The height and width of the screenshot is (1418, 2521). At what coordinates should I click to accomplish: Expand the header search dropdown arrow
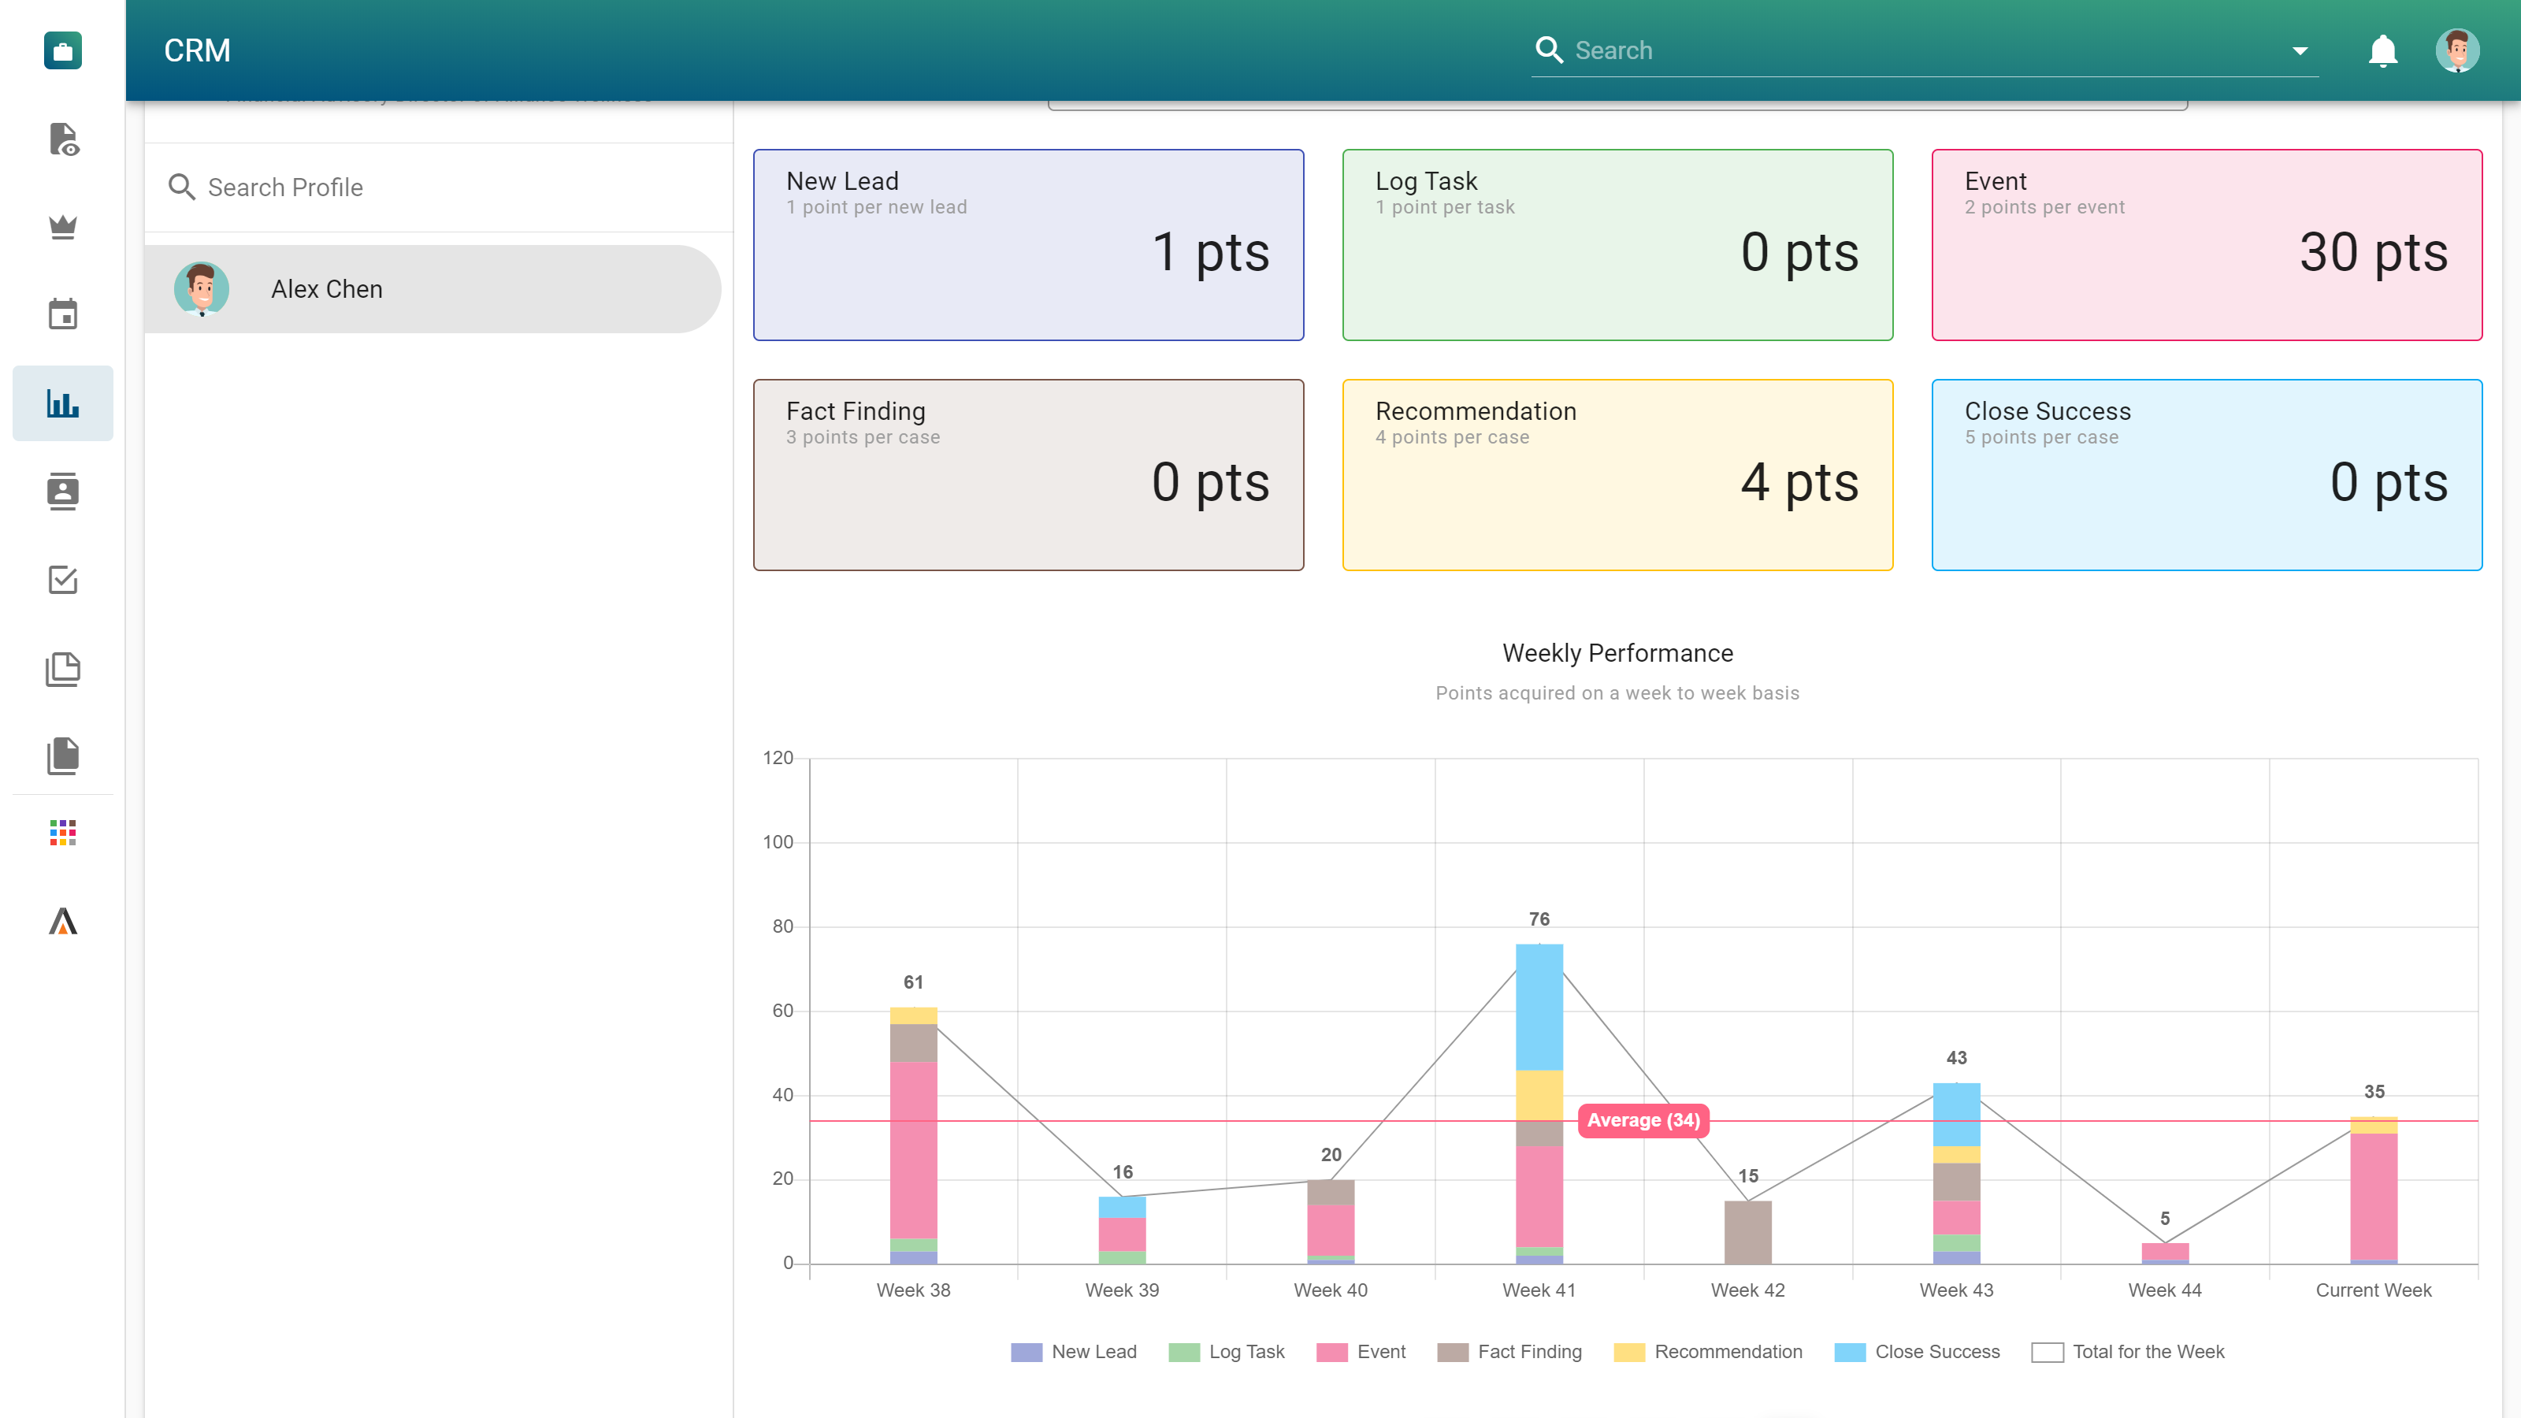(x=2299, y=51)
